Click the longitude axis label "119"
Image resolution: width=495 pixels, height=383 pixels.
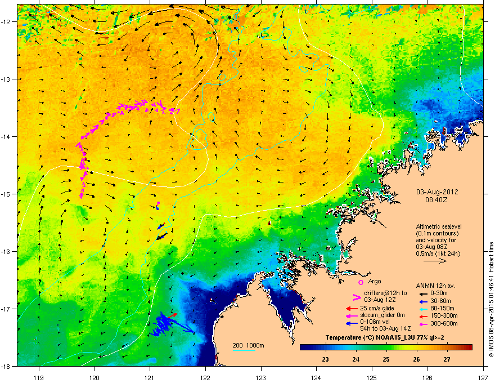(39, 377)
